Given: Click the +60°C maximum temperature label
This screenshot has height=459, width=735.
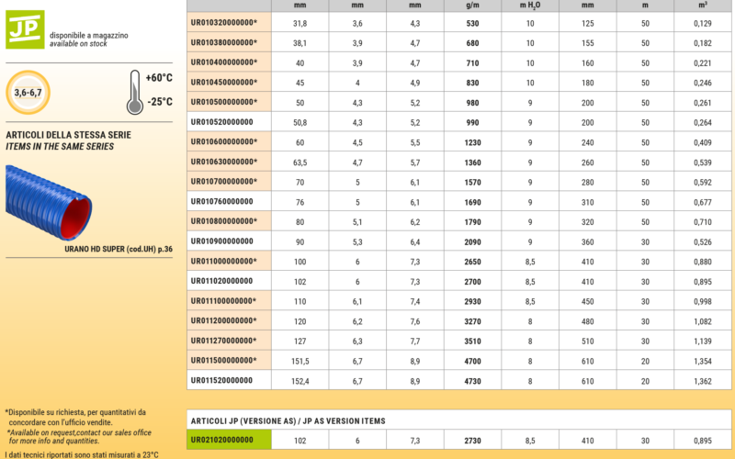Looking at the screenshot, I should pyautogui.click(x=158, y=78).
